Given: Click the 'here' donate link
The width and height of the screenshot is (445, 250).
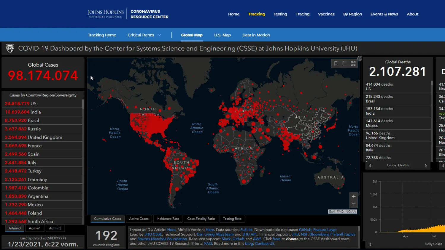Looking at the screenshot, I should pyautogui.click(x=276, y=239).
